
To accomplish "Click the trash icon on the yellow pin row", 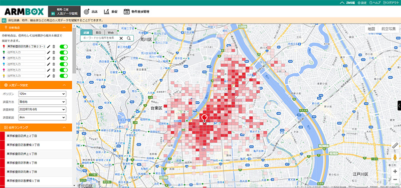I will tap(54, 76).
